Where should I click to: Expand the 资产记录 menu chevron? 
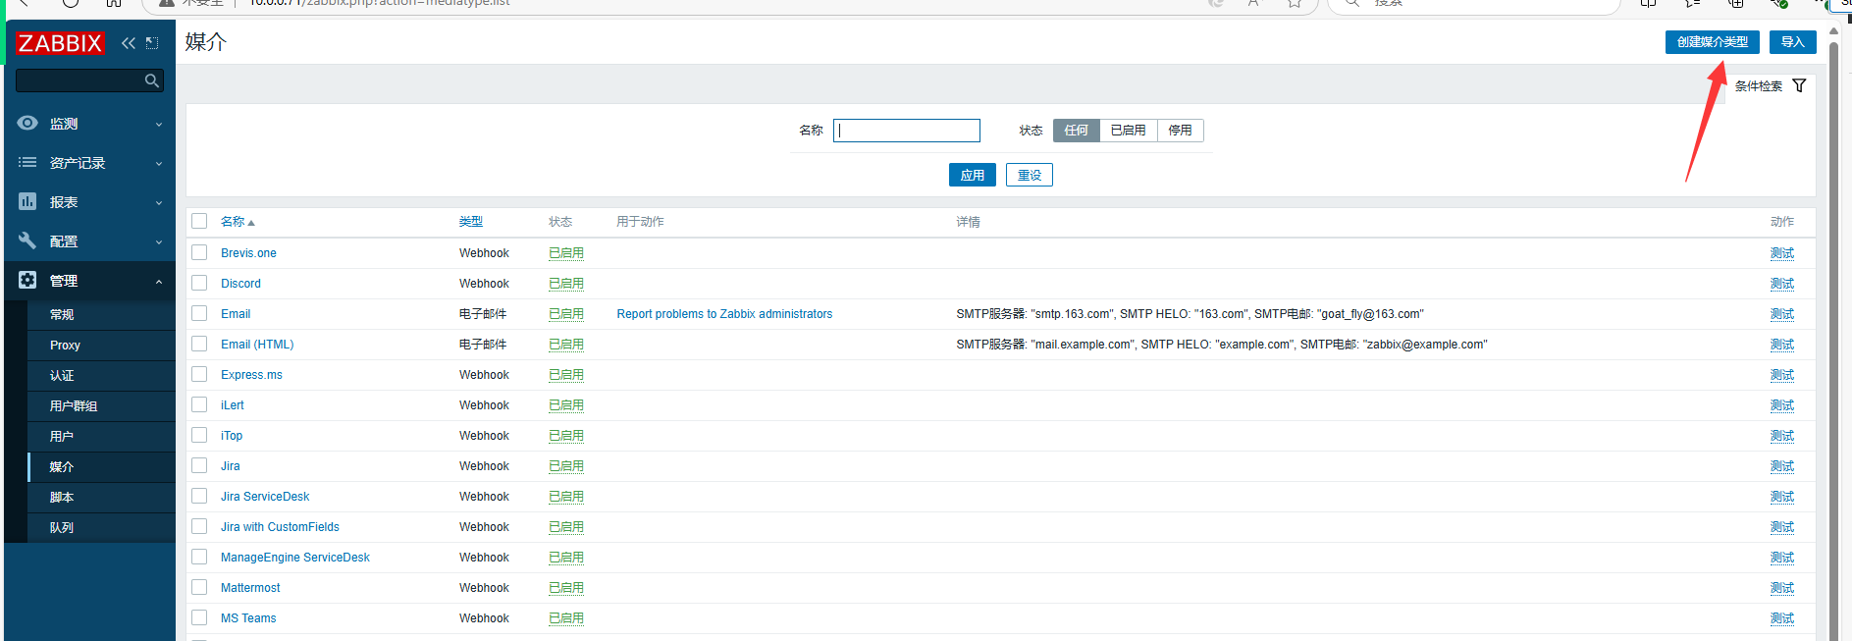pyautogui.click(x=159, y=164)
